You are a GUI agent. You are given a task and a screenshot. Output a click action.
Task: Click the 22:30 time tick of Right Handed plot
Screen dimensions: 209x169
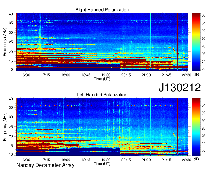pyautogui.click(x=186, y=75)
